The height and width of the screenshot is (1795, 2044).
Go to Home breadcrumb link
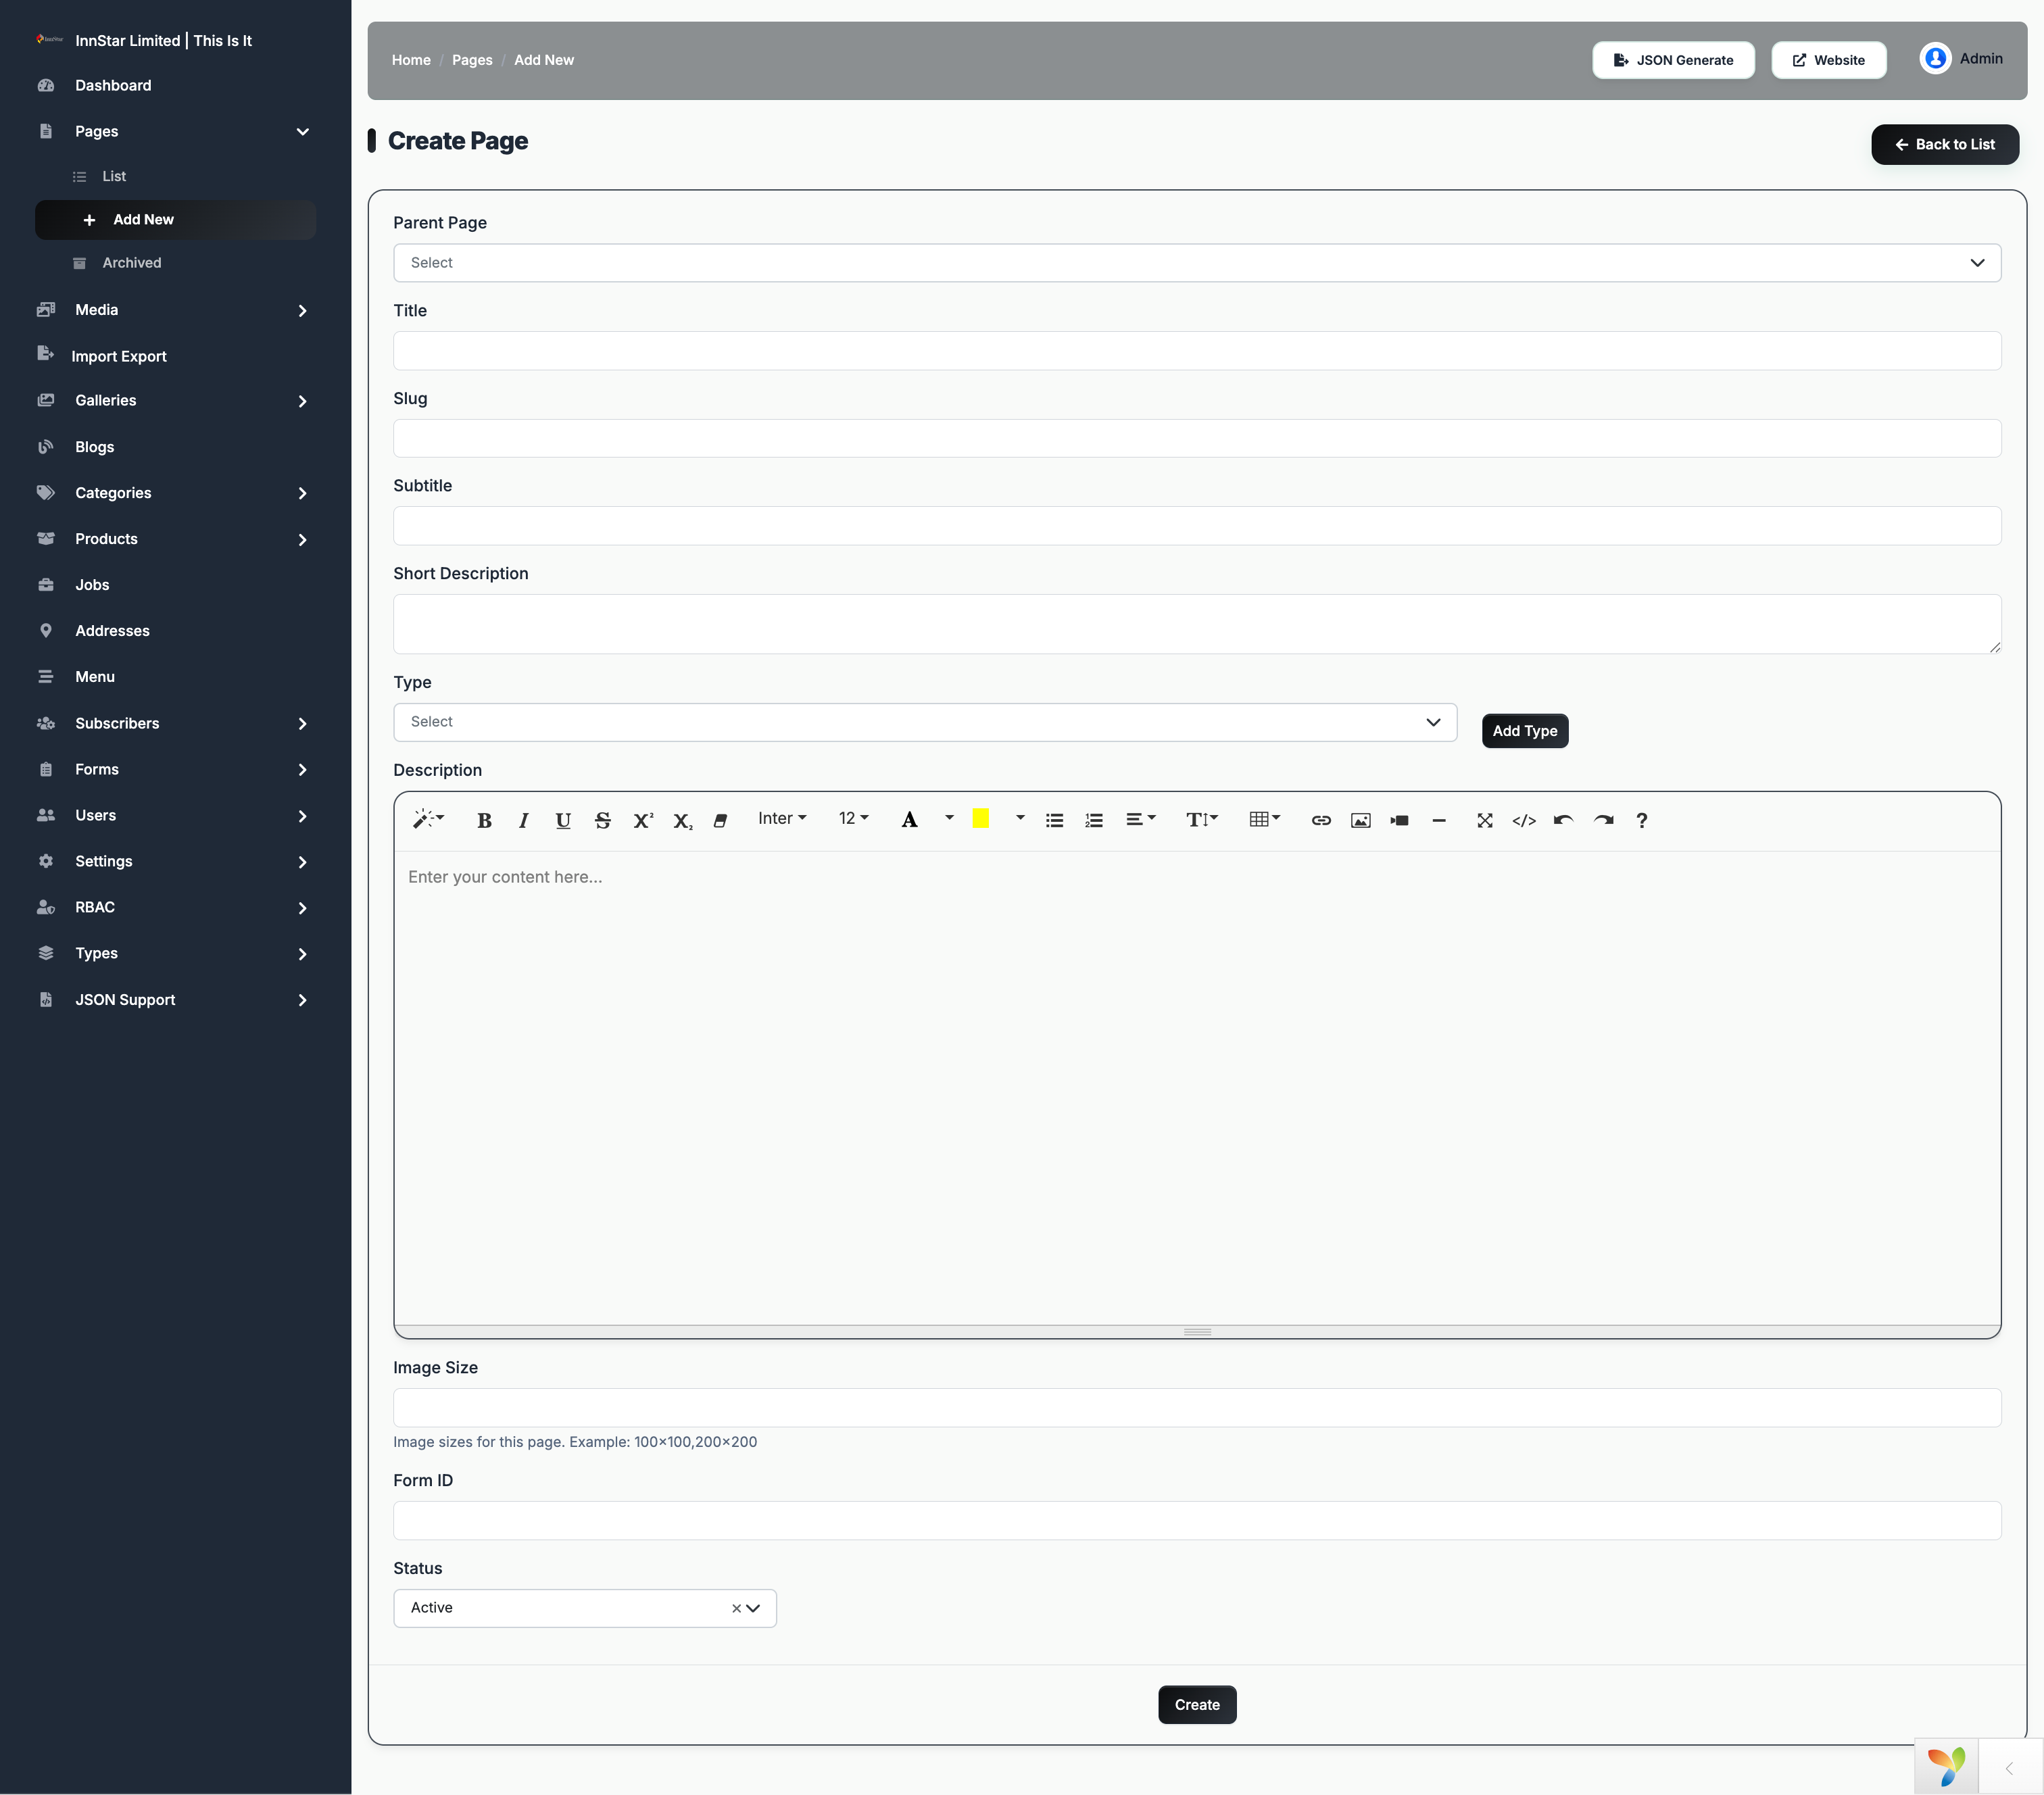coord(411,60)
